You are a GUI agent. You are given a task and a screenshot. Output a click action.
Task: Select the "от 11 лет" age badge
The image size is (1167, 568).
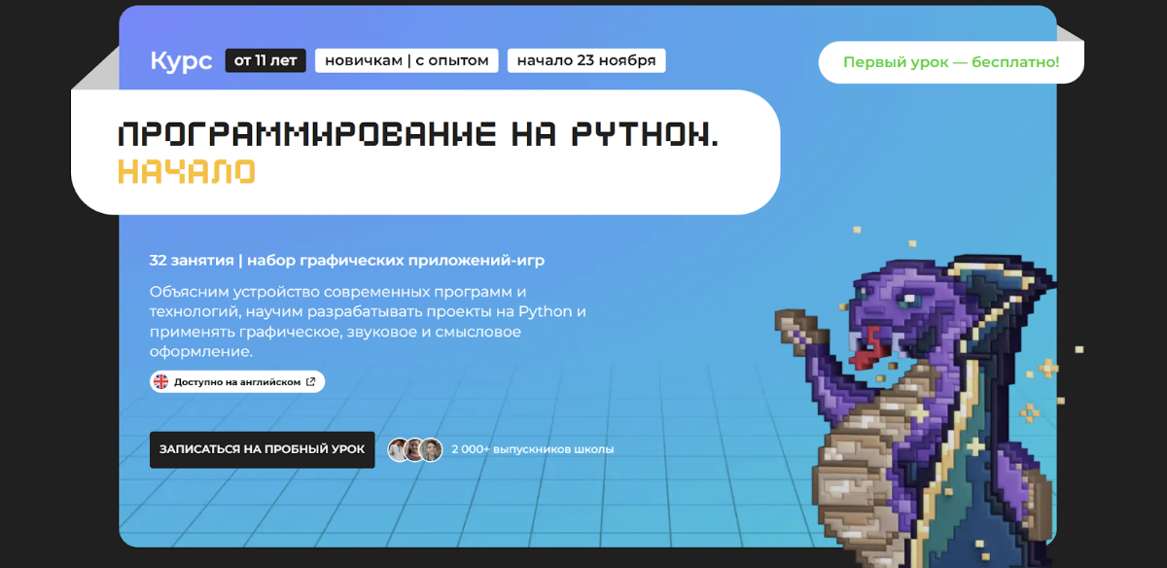[265, 60]
